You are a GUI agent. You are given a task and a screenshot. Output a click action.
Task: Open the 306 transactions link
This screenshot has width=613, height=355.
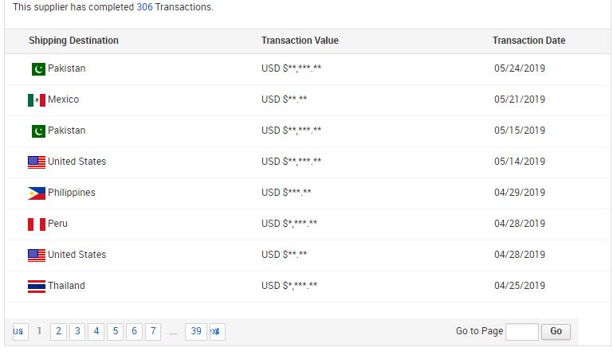pyautogui.click(x=144, y=7)
